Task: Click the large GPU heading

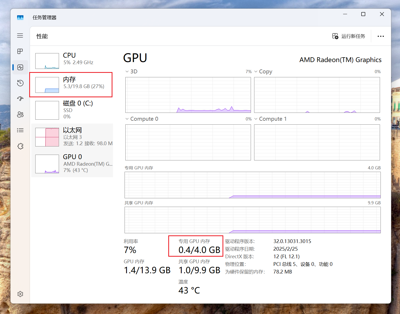Action: coord(135,58)
